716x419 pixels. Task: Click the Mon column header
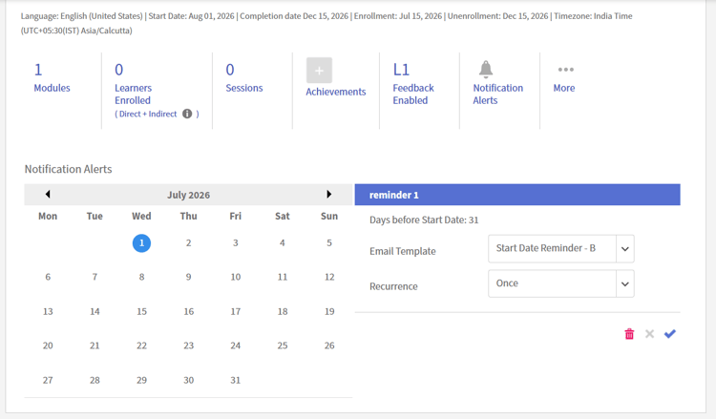tap(48, 217)
